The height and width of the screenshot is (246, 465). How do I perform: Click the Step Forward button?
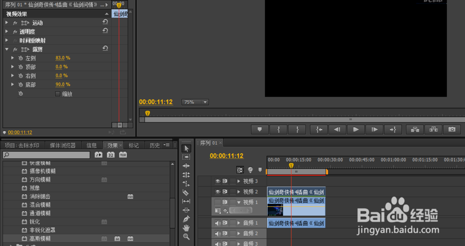[x=374, y=129]
